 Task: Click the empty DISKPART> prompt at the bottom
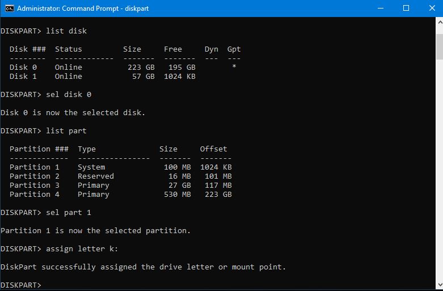point(21,285)
